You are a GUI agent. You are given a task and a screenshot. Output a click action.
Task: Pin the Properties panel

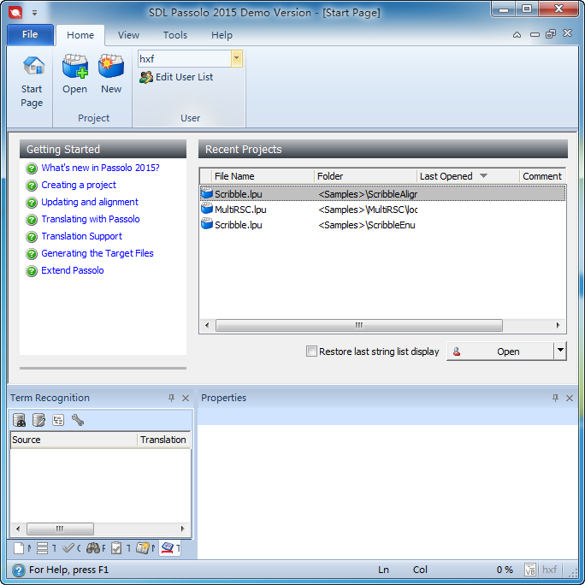[x=555, y=398]
